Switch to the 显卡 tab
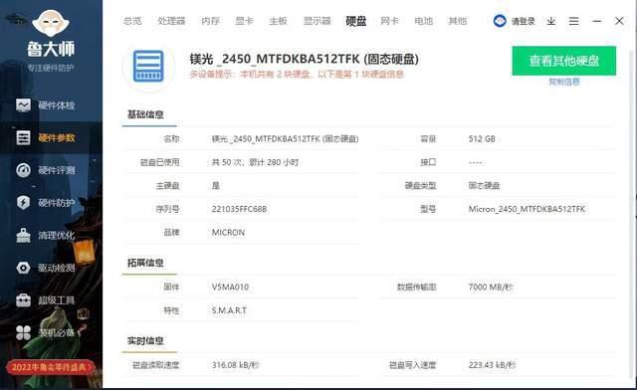The width and height of the screenshot is (637, 390). point(244,21)
